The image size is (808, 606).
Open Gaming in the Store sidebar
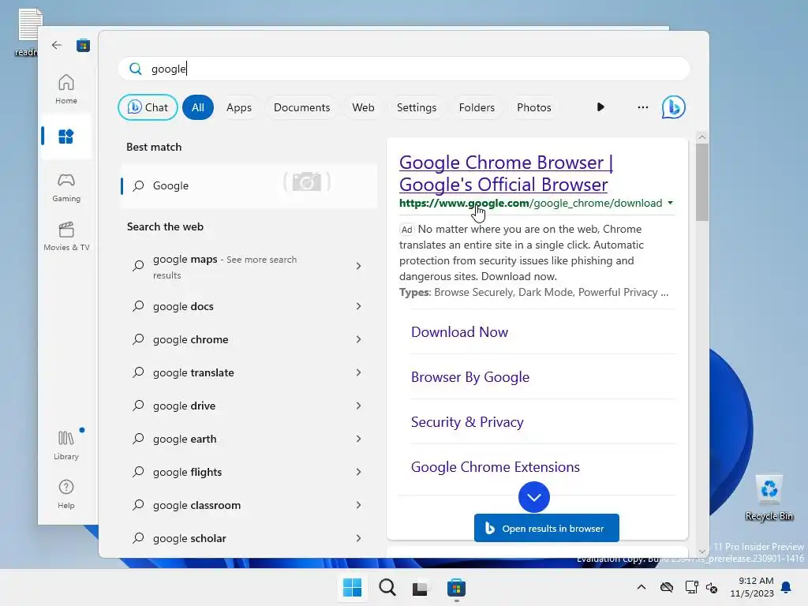pos(66,187)
